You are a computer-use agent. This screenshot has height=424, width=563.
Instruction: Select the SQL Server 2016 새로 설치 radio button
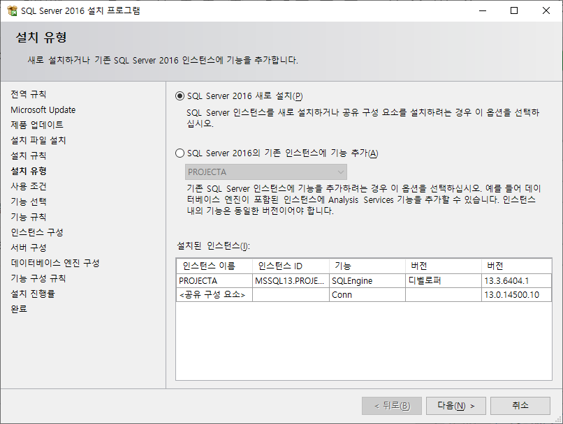tap(180, 96)
